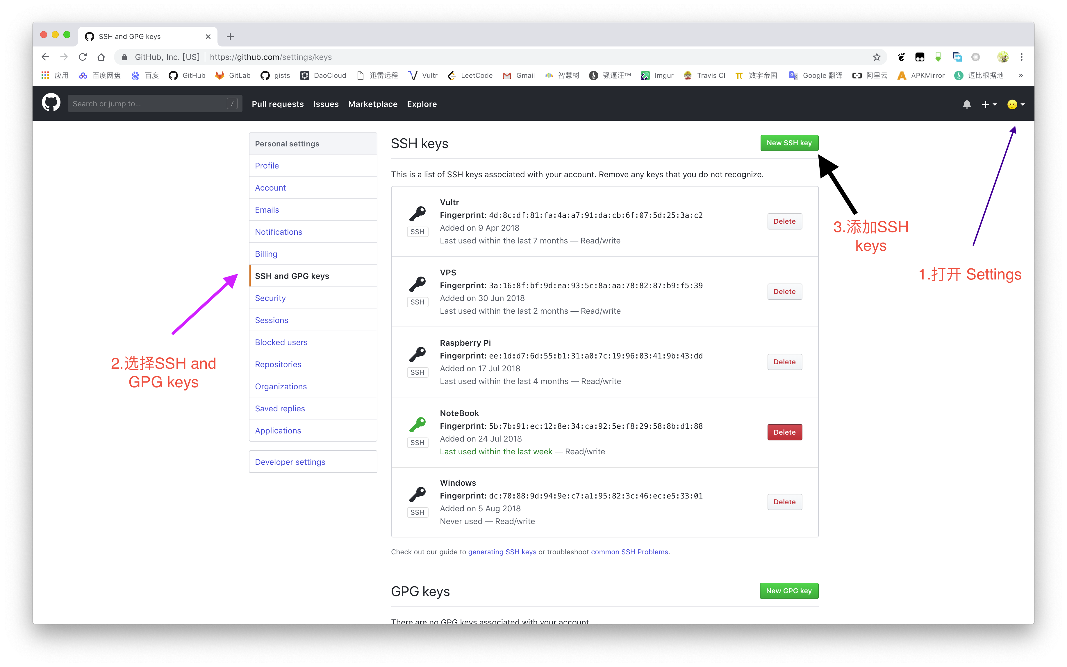This screenshot has width=1067, height=667.
Task: Open Marketplace in the header
Action: pos(373,104)
